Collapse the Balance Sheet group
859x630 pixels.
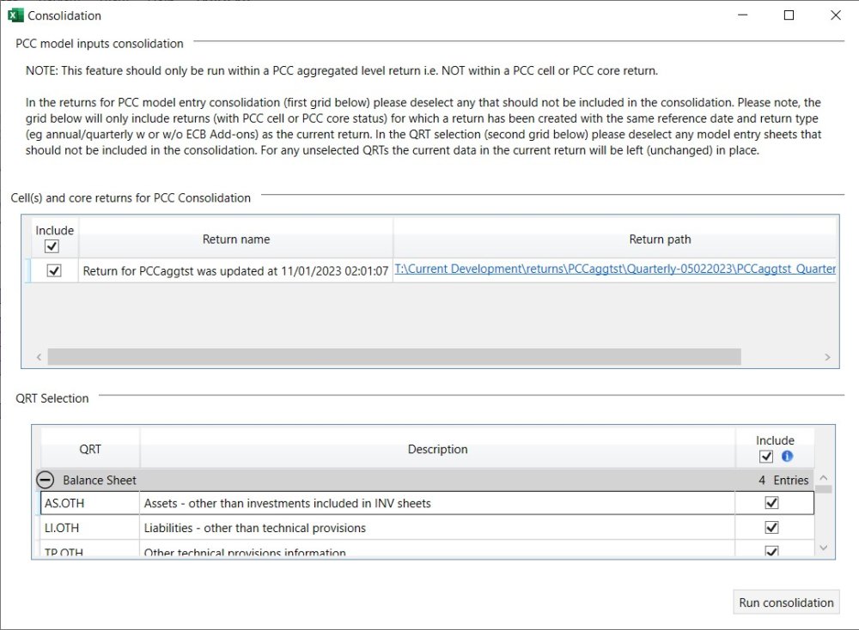[x=45, y=479]
